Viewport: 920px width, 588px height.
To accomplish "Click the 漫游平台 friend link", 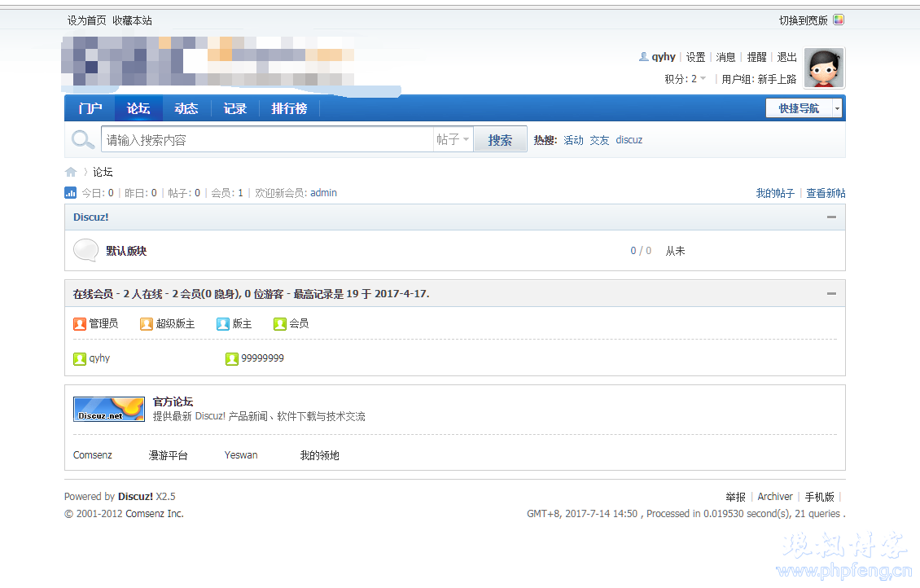I will pos(169,454).
